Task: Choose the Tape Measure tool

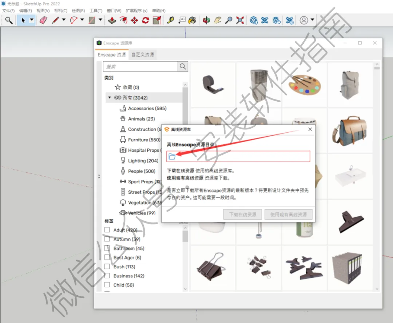Action: tap(170, 20)
